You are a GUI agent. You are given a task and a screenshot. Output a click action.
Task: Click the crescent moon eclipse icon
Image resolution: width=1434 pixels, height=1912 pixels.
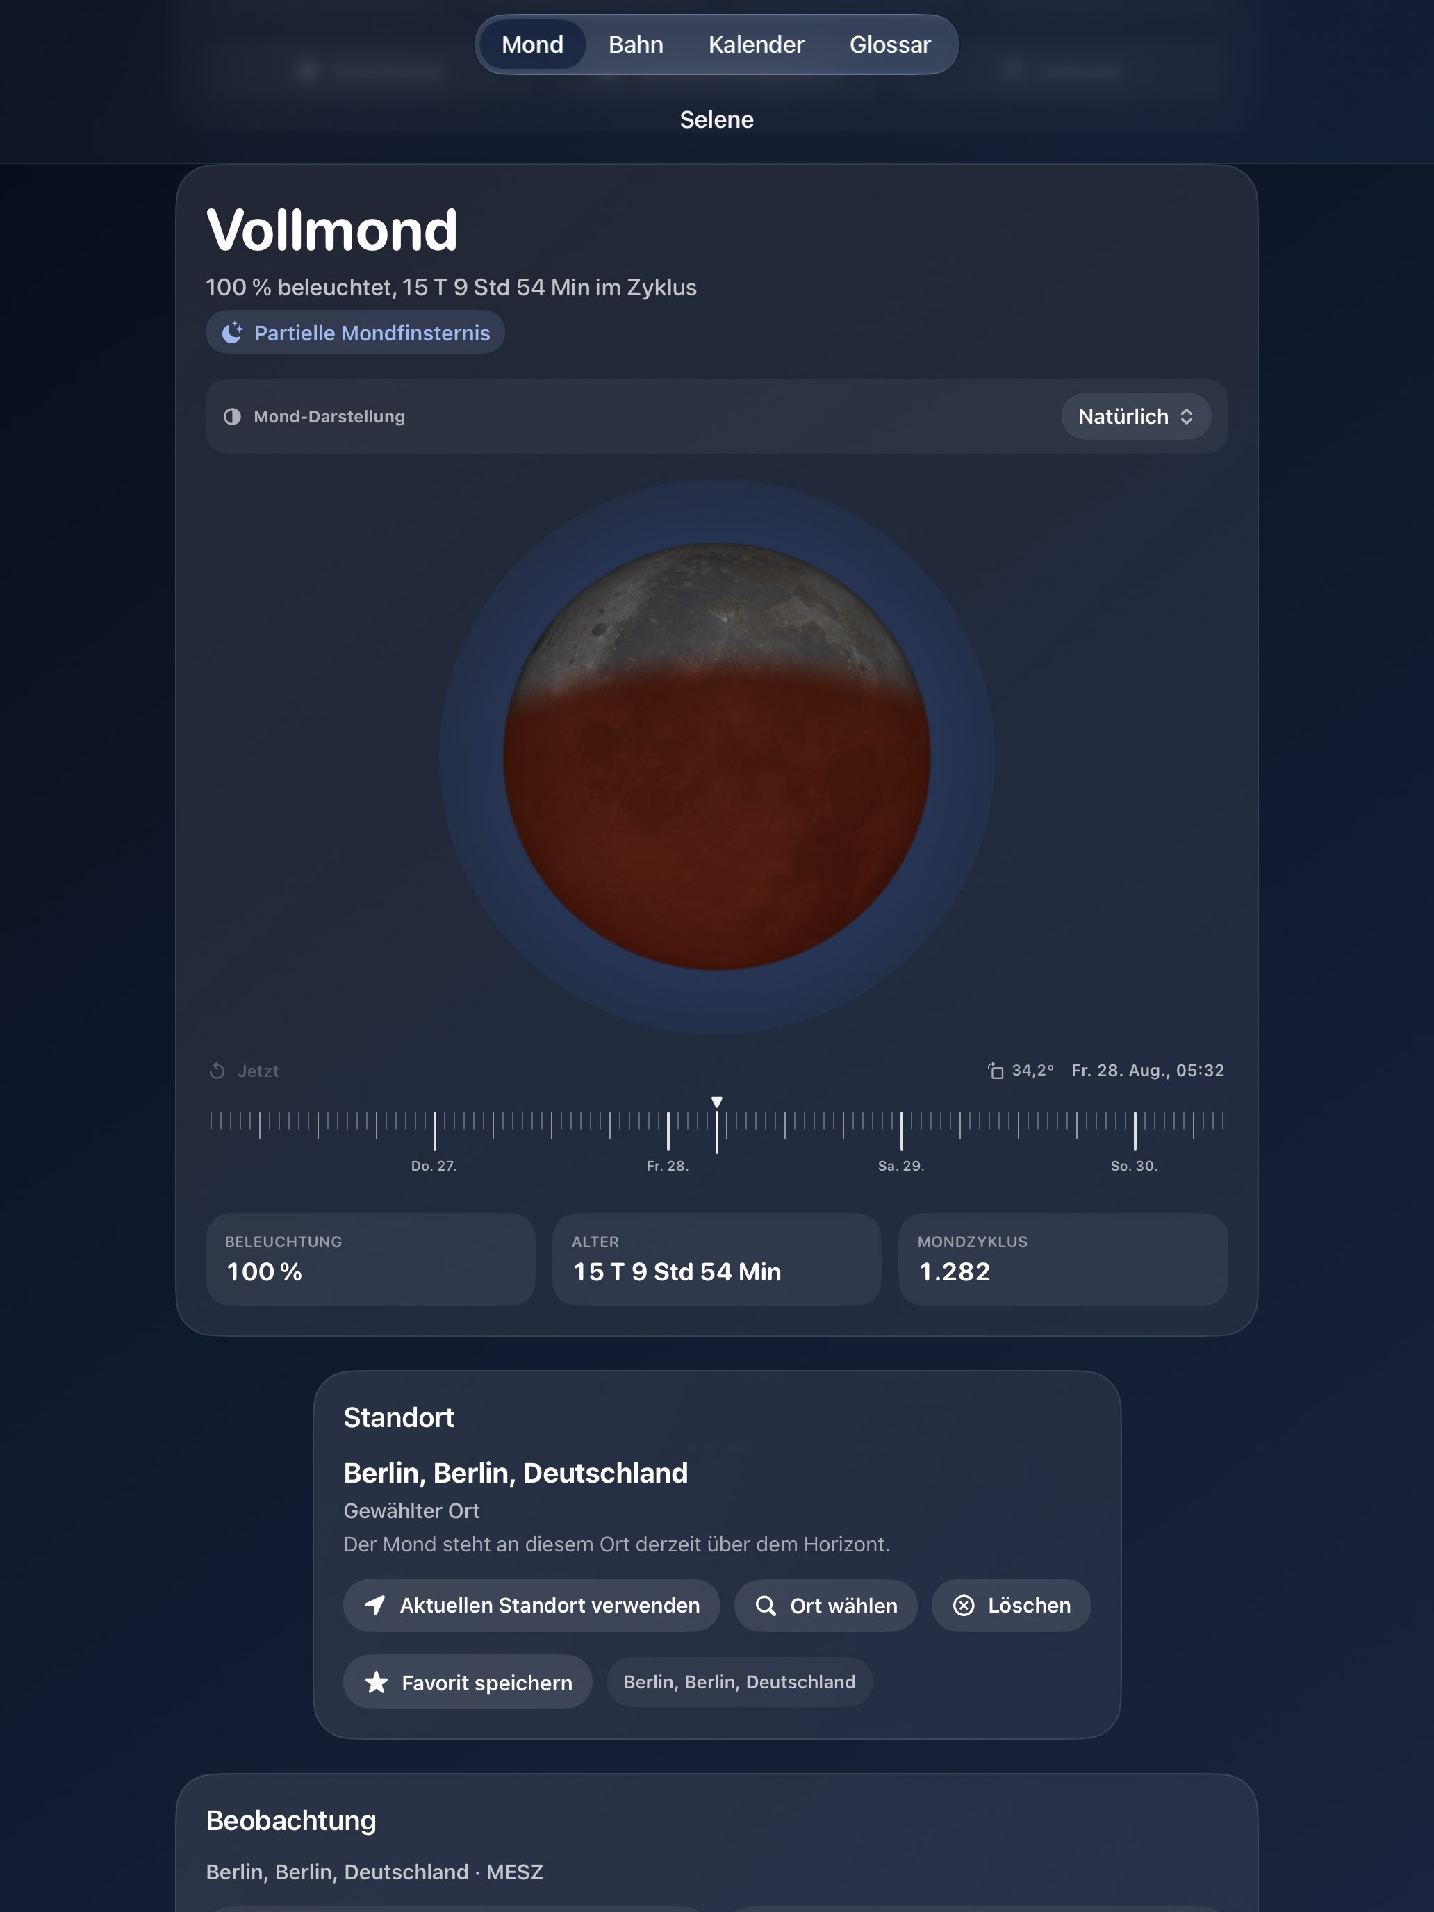233,333
